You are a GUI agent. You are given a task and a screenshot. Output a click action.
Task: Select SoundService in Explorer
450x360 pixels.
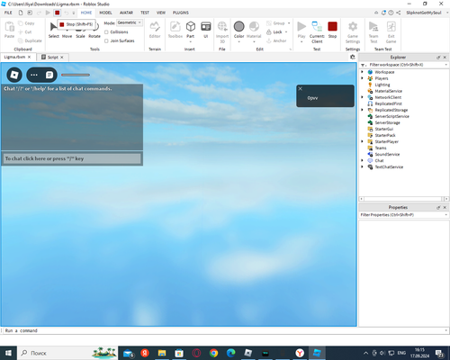[387, 154]
